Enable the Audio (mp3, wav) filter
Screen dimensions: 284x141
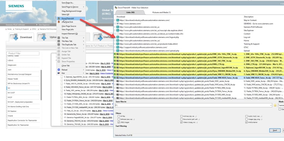point(246,116)
